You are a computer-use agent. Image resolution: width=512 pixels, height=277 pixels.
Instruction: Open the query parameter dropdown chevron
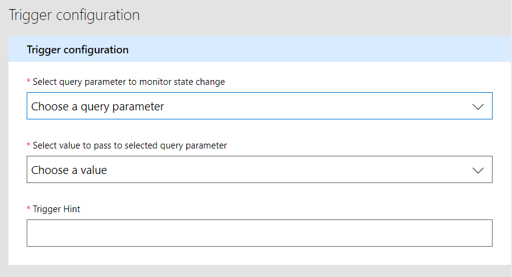(x=478, y=107)
